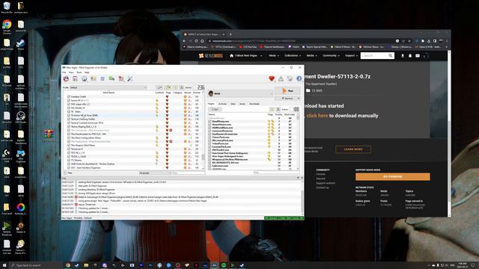Image resolution: width=479 pixels, height=269 pixels.
Task: Toggle checkbox for The Mod Configuration Menu mod
Action: click(x=69, y=137)
